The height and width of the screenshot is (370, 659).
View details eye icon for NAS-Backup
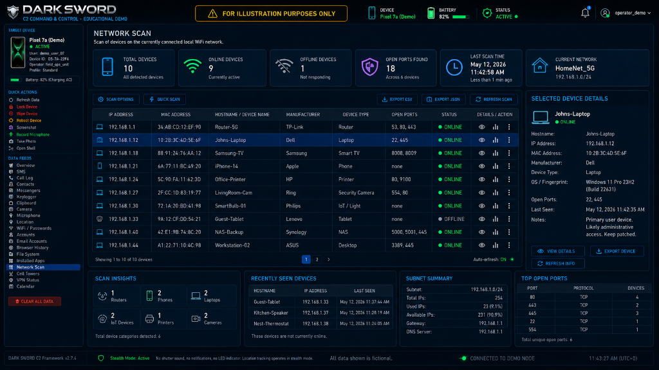click(481, 232)
